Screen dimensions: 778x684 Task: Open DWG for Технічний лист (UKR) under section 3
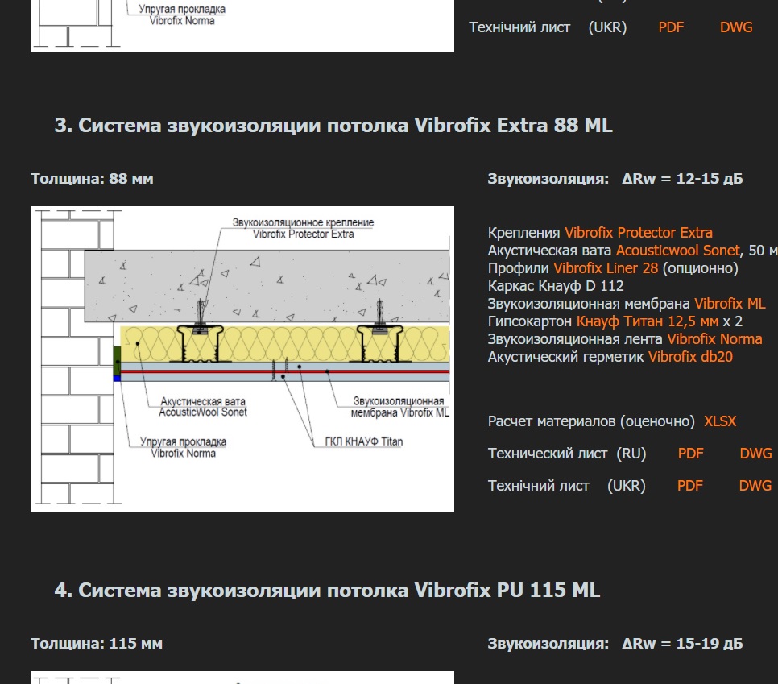click(755, 486)
